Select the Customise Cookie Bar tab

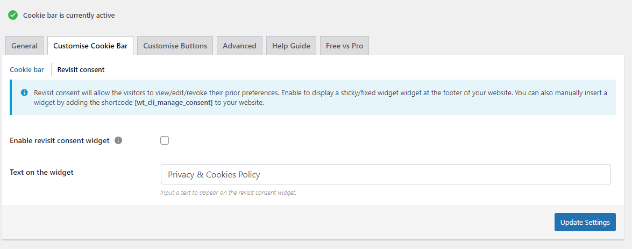pos(90,46)
